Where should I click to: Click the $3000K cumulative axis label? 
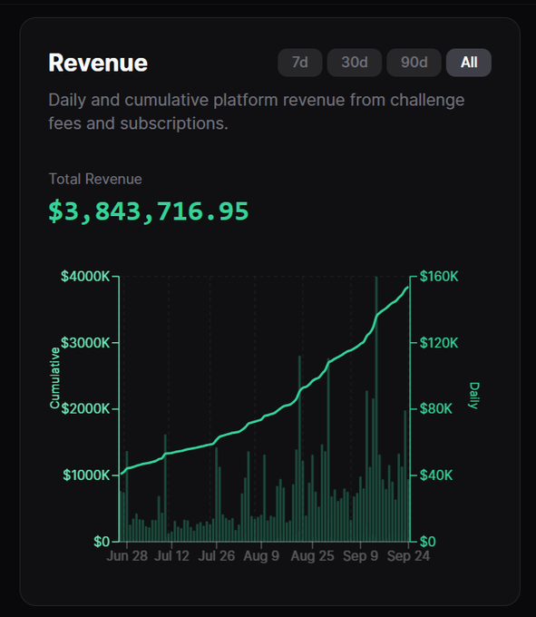click(x=85, y=343)
